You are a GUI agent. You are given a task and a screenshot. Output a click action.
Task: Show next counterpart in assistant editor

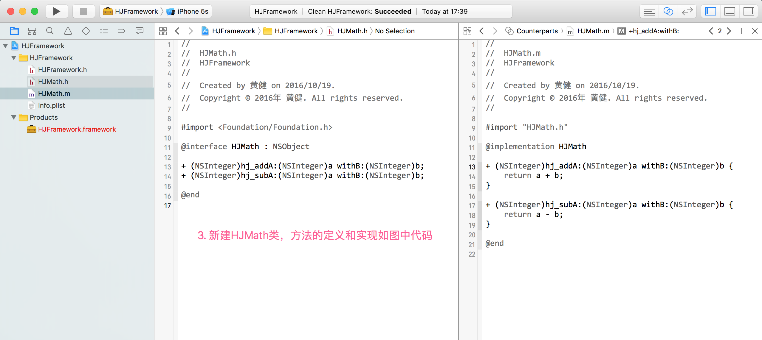(729, 31)
